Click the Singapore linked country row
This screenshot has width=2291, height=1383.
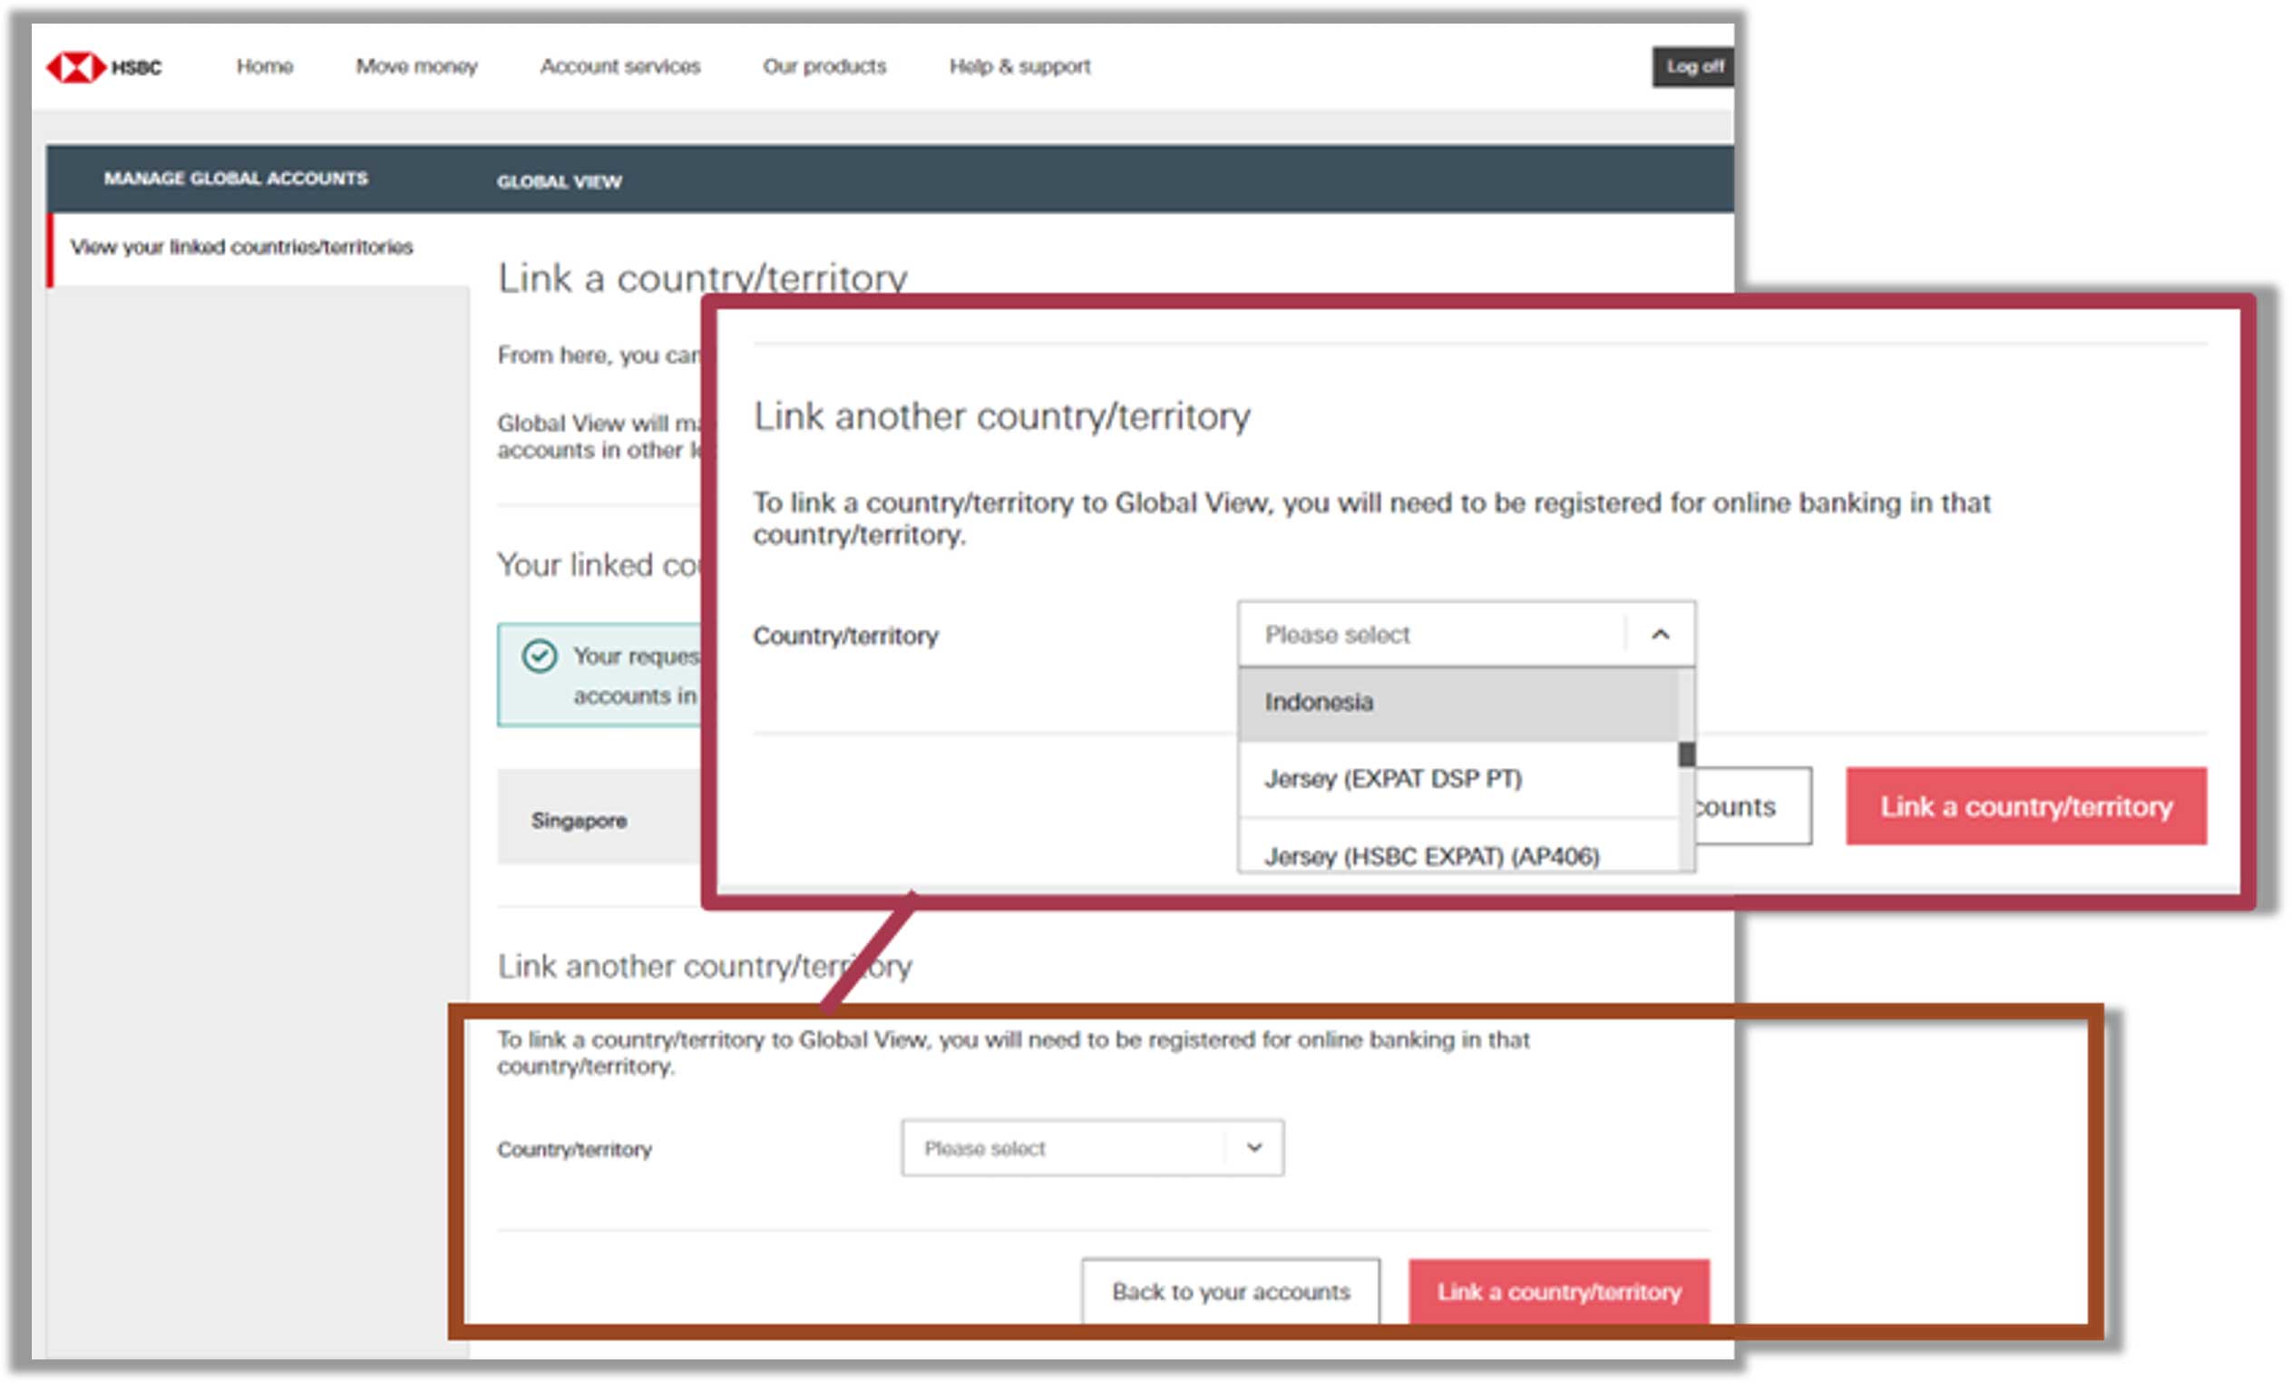tap(600, 818)
